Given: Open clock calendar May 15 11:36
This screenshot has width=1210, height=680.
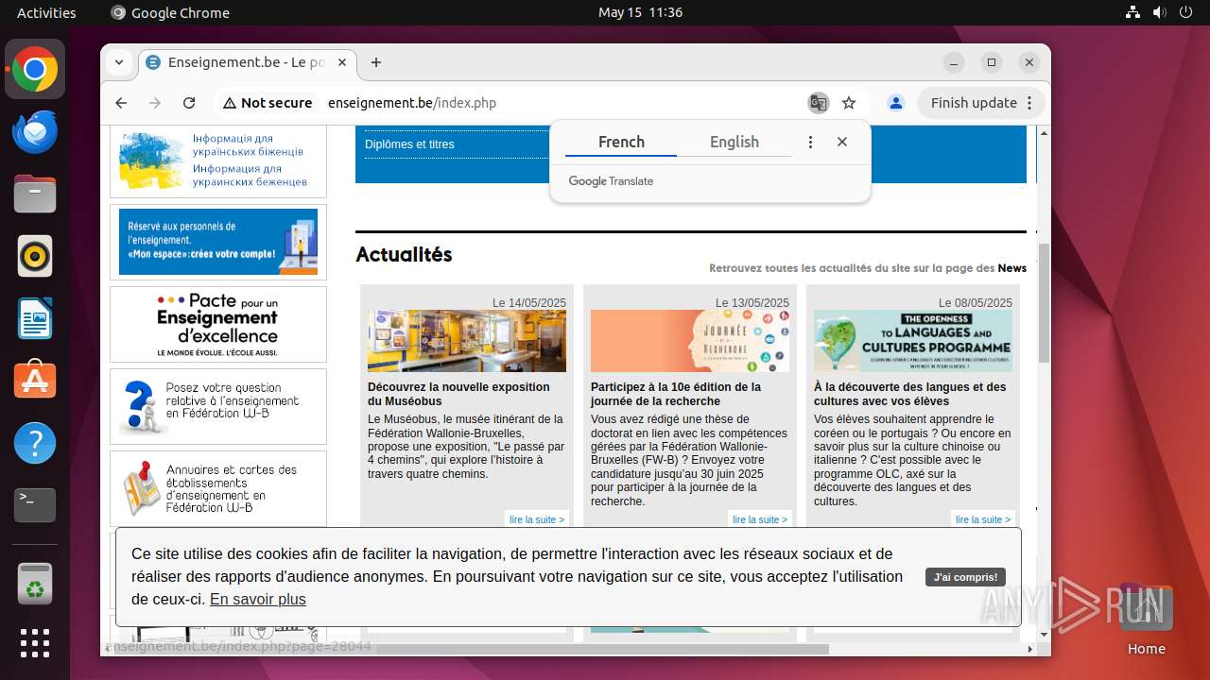Looking at the screenshot, I should (640, 12).
